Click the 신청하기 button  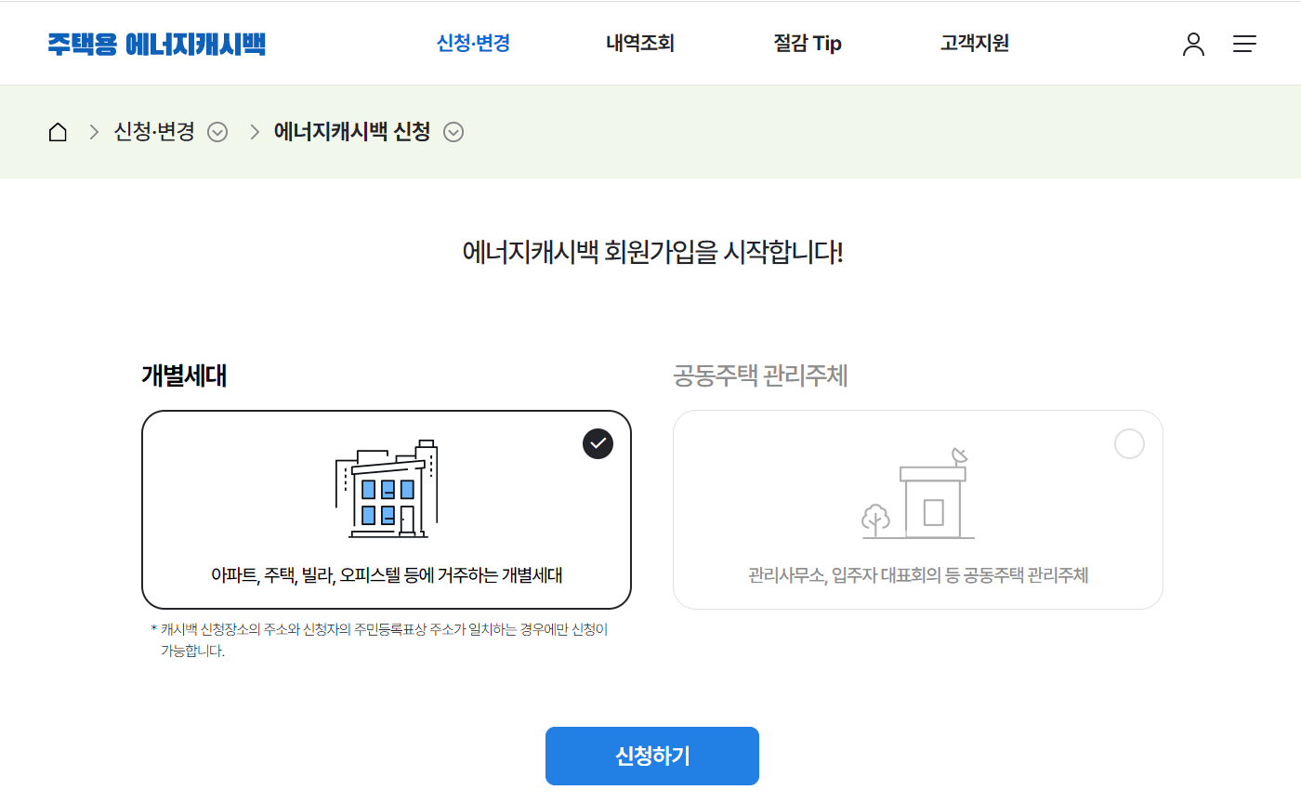pyautogui.click(x=651, y=756)
